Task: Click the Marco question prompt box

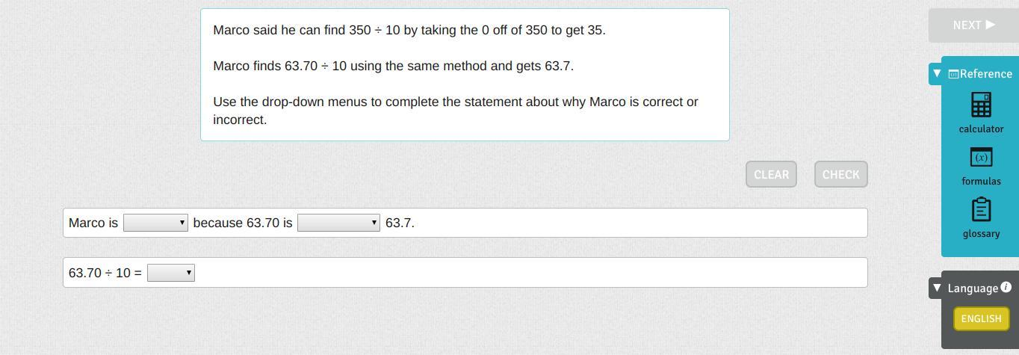Action: 465,75
